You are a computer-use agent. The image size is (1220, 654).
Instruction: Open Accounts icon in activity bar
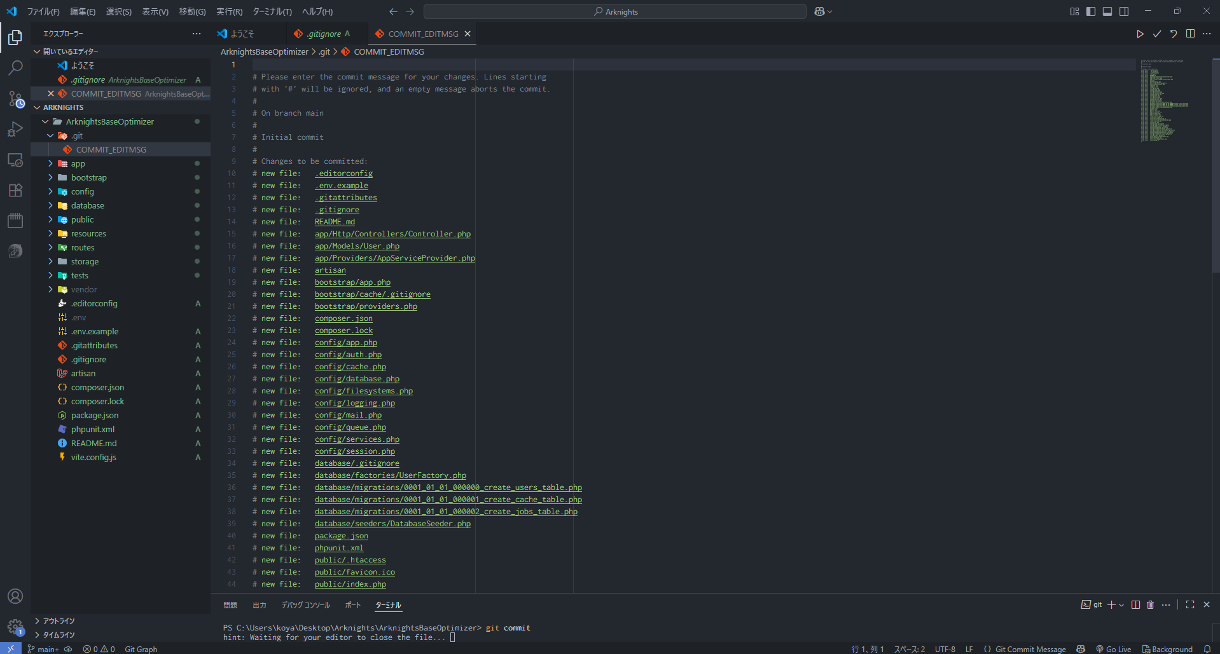pos(15,596)
